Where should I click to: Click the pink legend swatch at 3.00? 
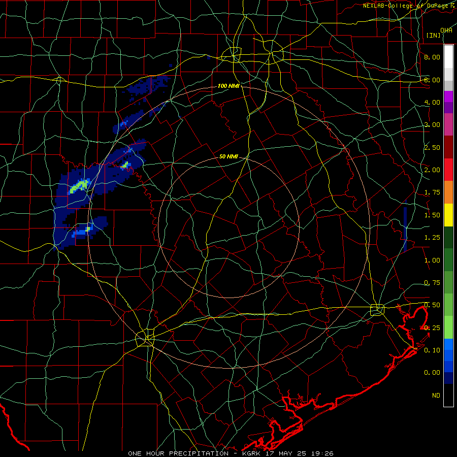pos(448,124)
